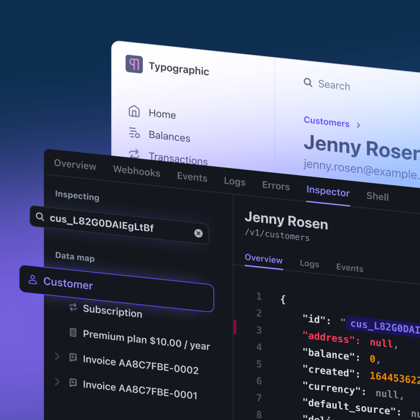Click the /v1/customers path text
Screen dimensions: 420x420
[277, 235]
